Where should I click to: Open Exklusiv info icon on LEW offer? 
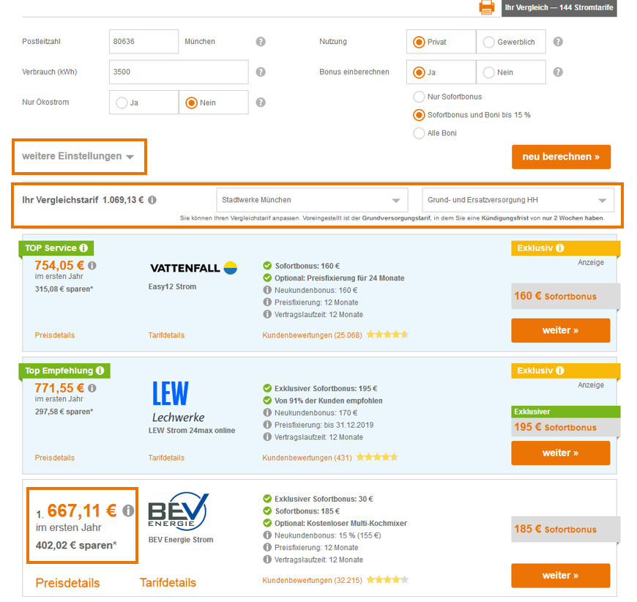(560, 371)
